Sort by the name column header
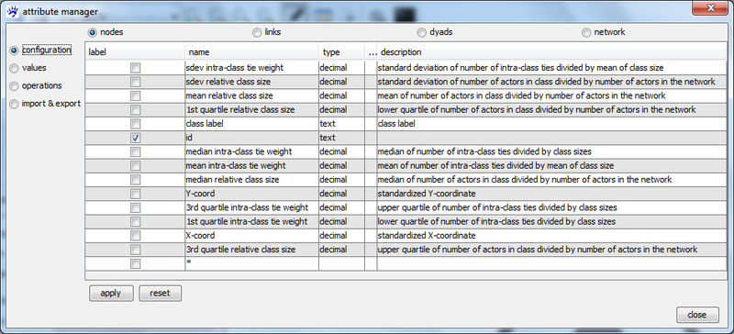This screenshot has width=734, height=334. click(251, 52)
